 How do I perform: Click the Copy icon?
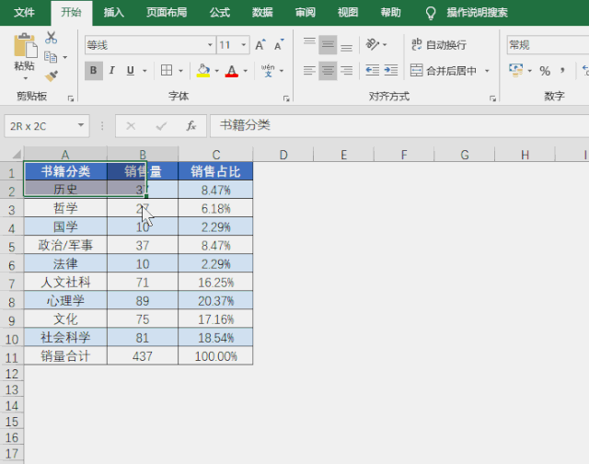click(x=51, y=57)
